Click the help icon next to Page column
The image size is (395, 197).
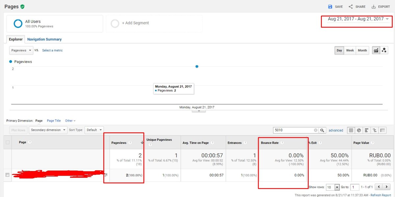30,142
